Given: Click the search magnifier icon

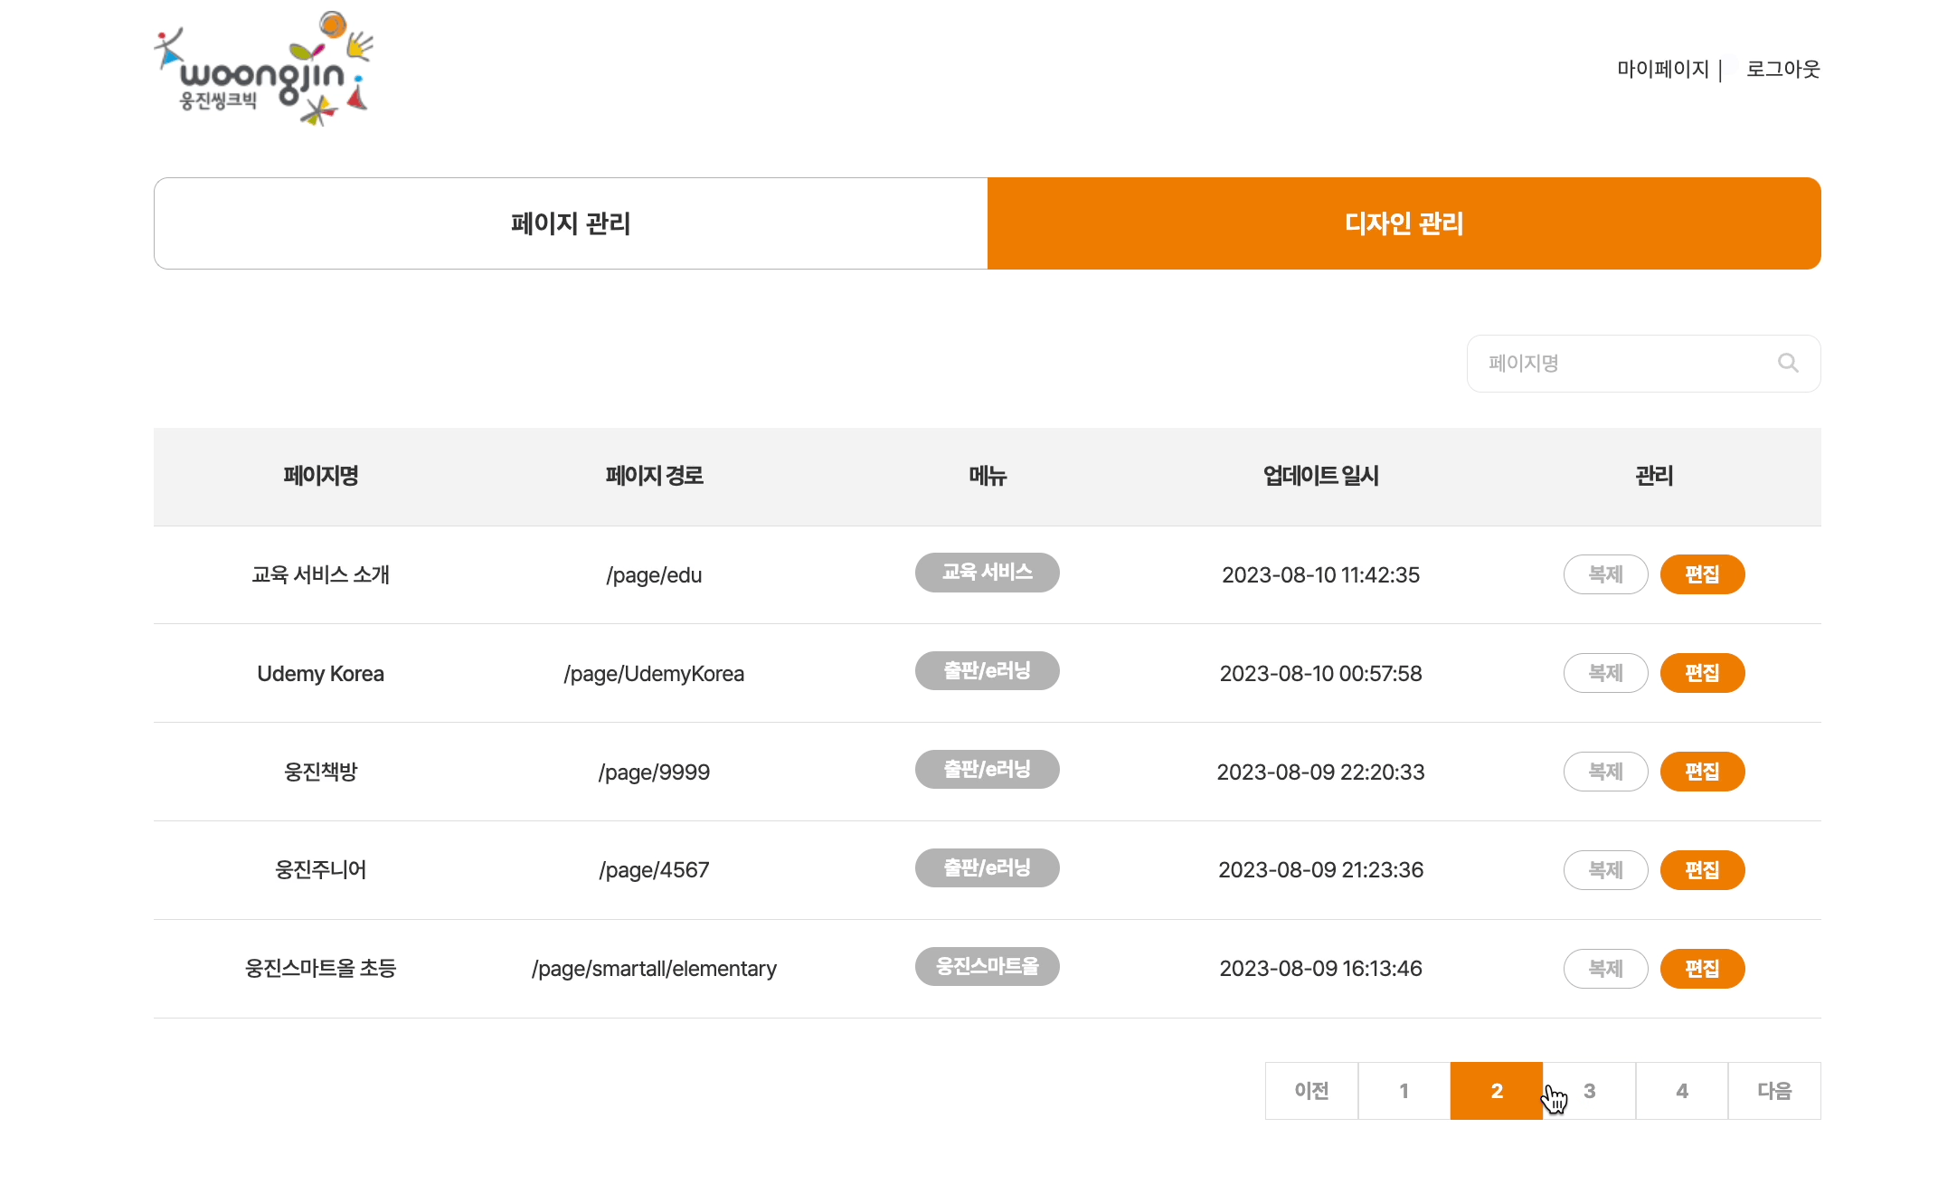Looking at the screenshot, I should [x=1789, y=363].
